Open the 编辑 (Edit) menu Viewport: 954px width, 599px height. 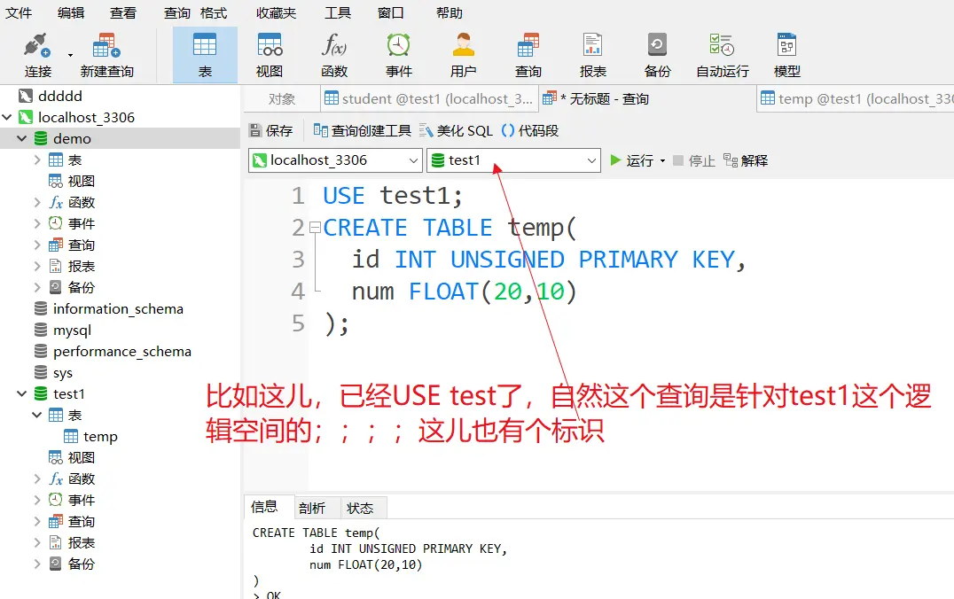tap(71, 12)
